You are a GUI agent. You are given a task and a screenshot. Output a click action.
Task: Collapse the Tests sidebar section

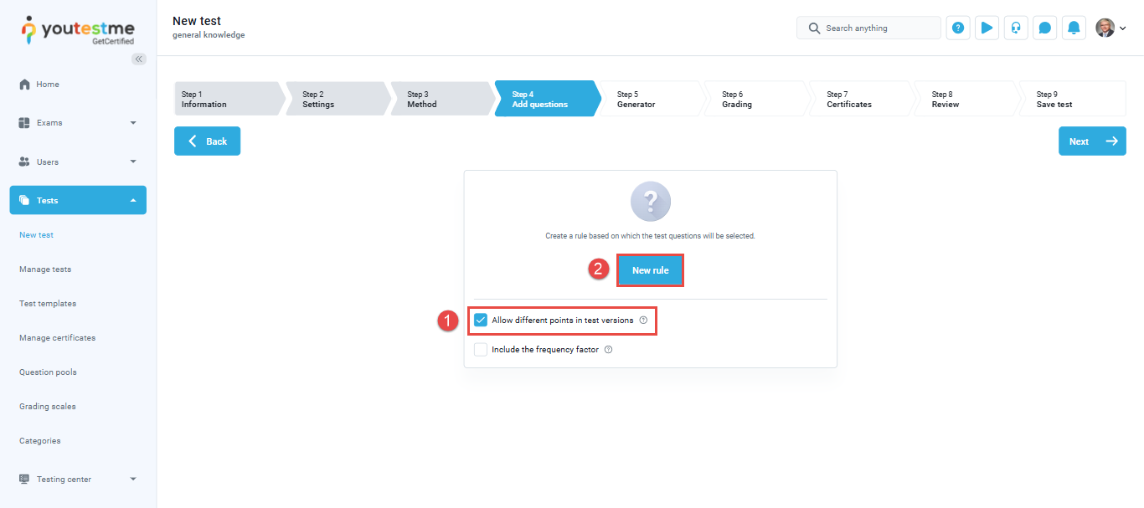pos(78,200)
